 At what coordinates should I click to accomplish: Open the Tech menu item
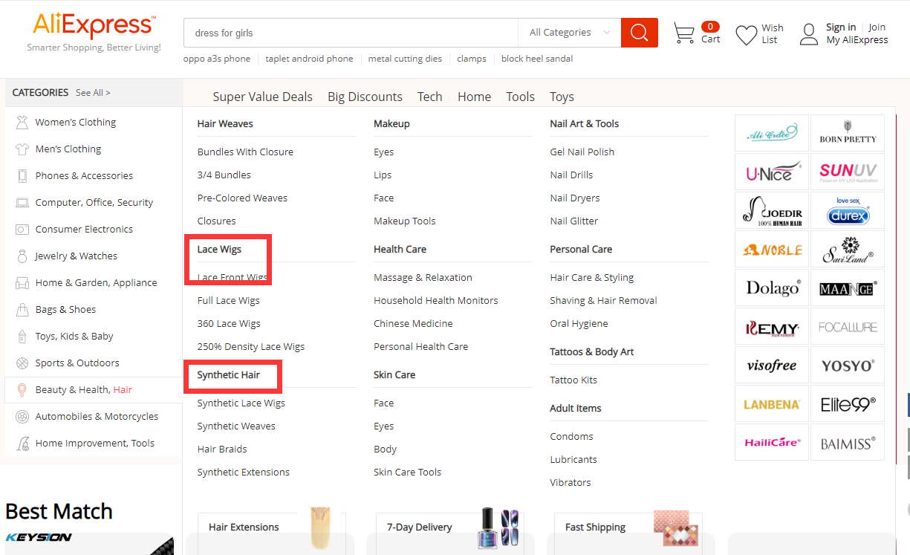pyautogui.click(x=430, y=97)
